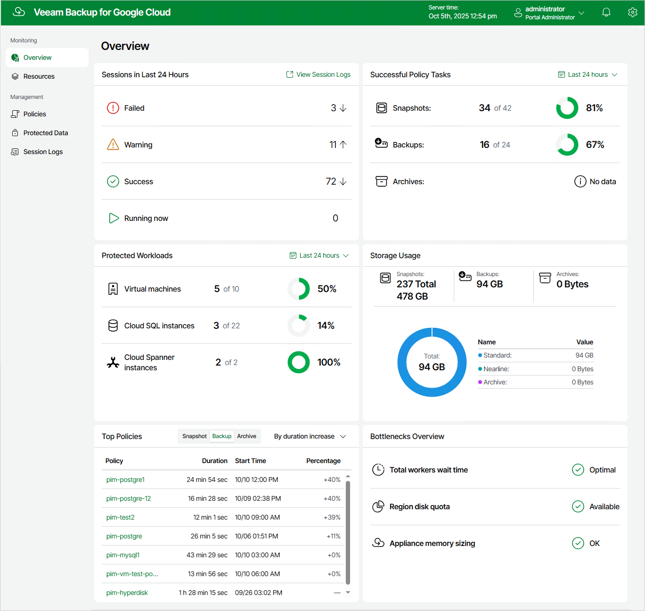Click the Policies sidebar icon
645x611 pixels.
[x=15, y=114]
